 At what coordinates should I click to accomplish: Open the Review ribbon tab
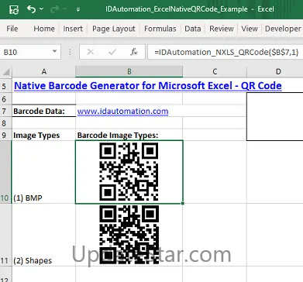coord(222,29)
